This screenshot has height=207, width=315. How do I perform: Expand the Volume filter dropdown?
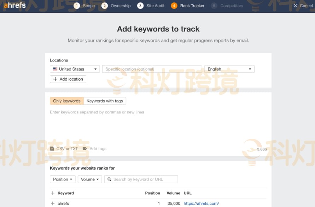click(x=90, y=179)
